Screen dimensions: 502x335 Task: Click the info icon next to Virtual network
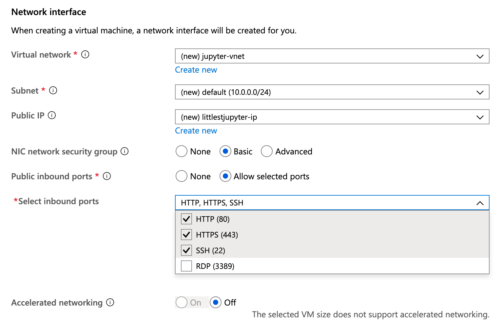tap(85, 54)
